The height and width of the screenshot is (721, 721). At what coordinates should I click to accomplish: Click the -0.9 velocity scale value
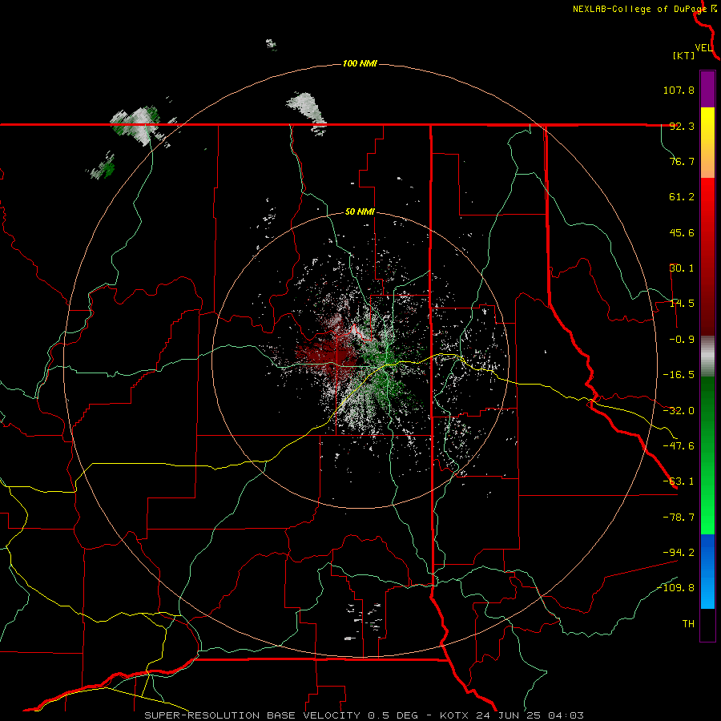682,340
